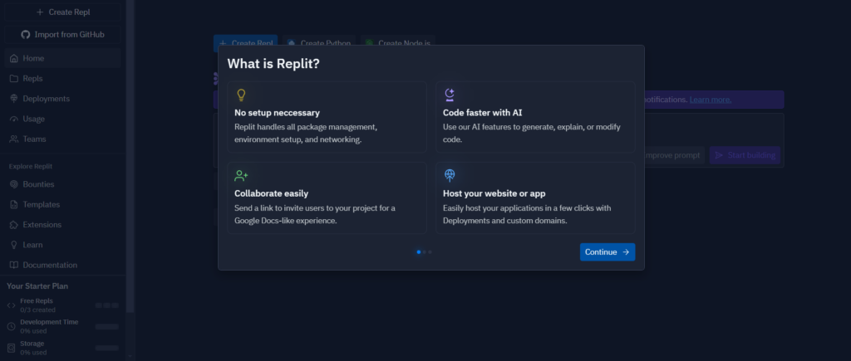This screenshot has height=361, width=851.
Task: Click the Learn lightbulb icon in the sidebar
Action: coord(14,245)
